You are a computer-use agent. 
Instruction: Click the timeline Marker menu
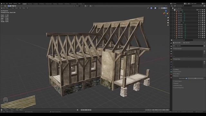(x=21, y=110)
